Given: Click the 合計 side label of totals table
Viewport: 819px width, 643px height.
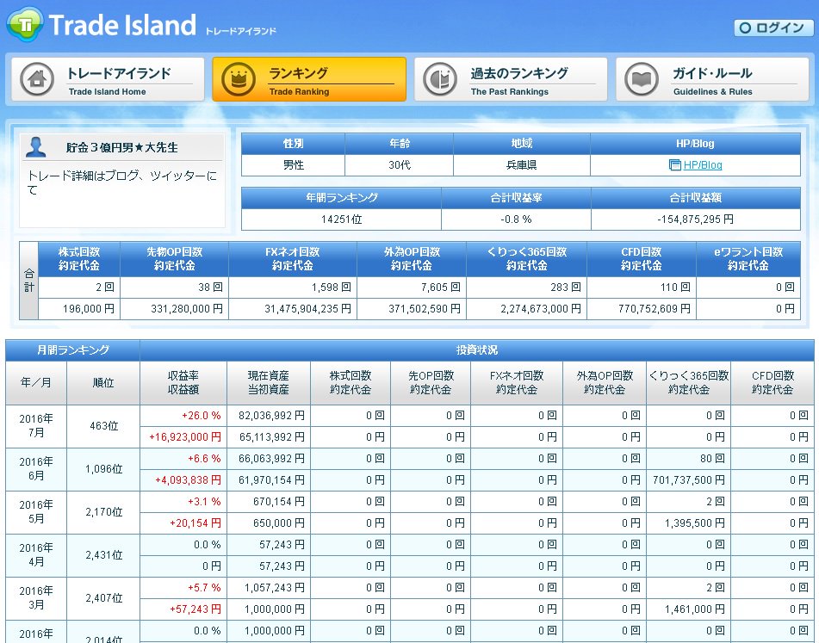Looking at the screenshot, I should pyautogui.click(x=28, y=281).
